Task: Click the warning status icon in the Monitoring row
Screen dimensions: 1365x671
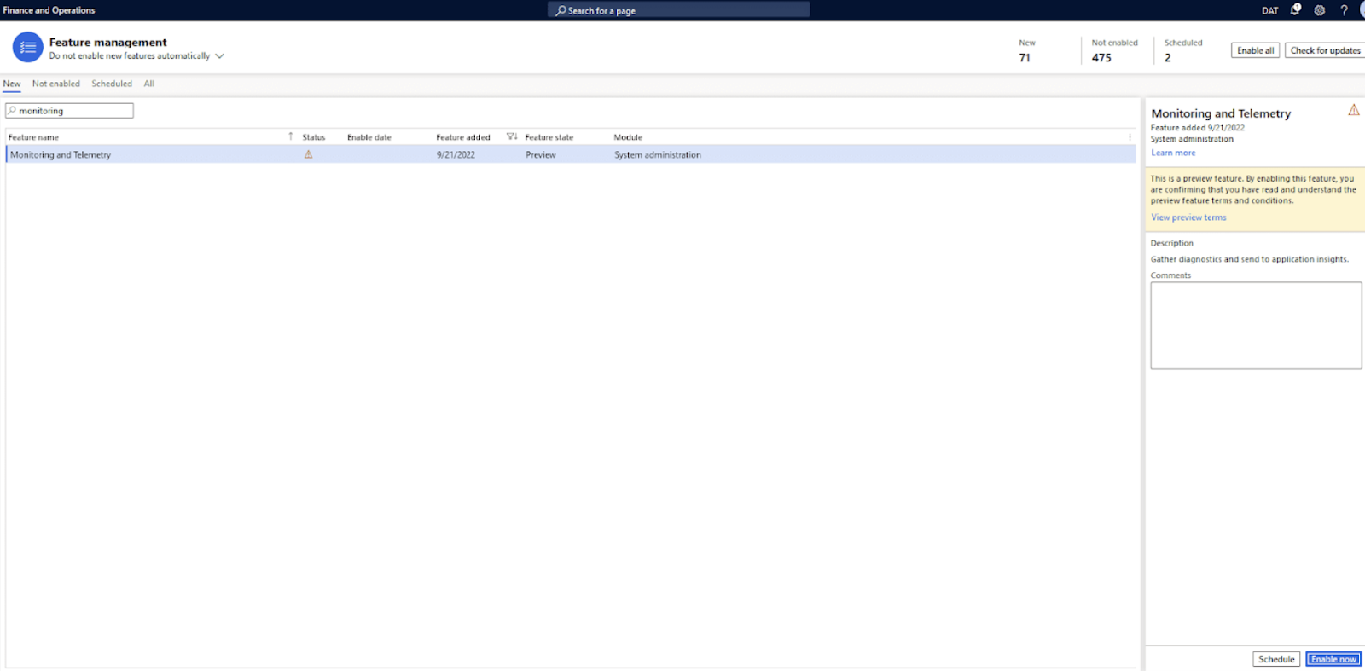Action: click(x=308, y=154)
